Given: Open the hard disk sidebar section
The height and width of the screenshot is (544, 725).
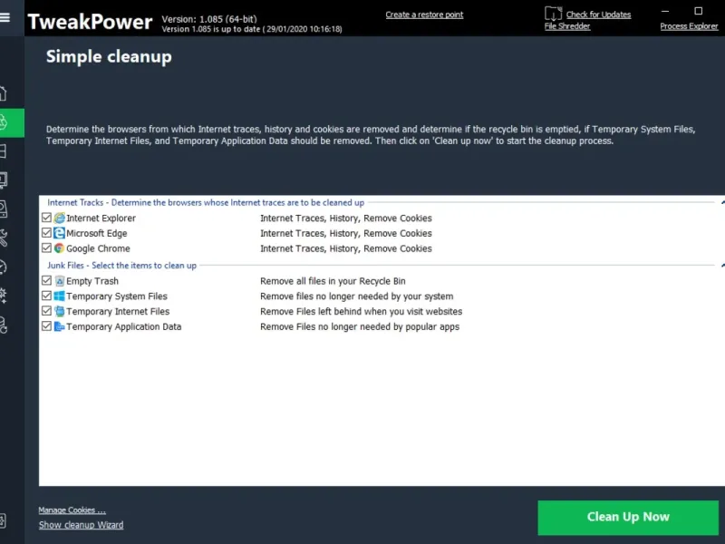Looking at the screenshot, I should tap(4, 209).
